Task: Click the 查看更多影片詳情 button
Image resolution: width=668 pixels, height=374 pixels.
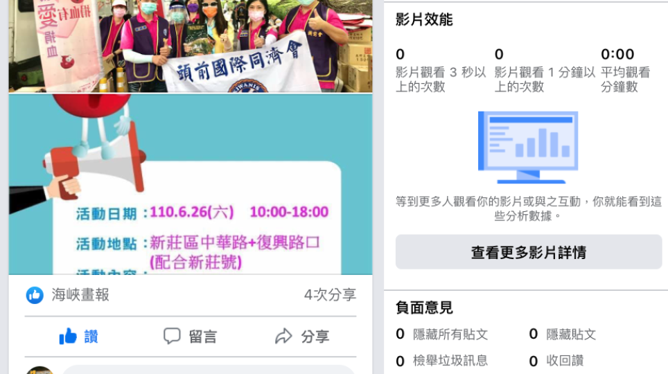Action: click(x=529, y=251)
